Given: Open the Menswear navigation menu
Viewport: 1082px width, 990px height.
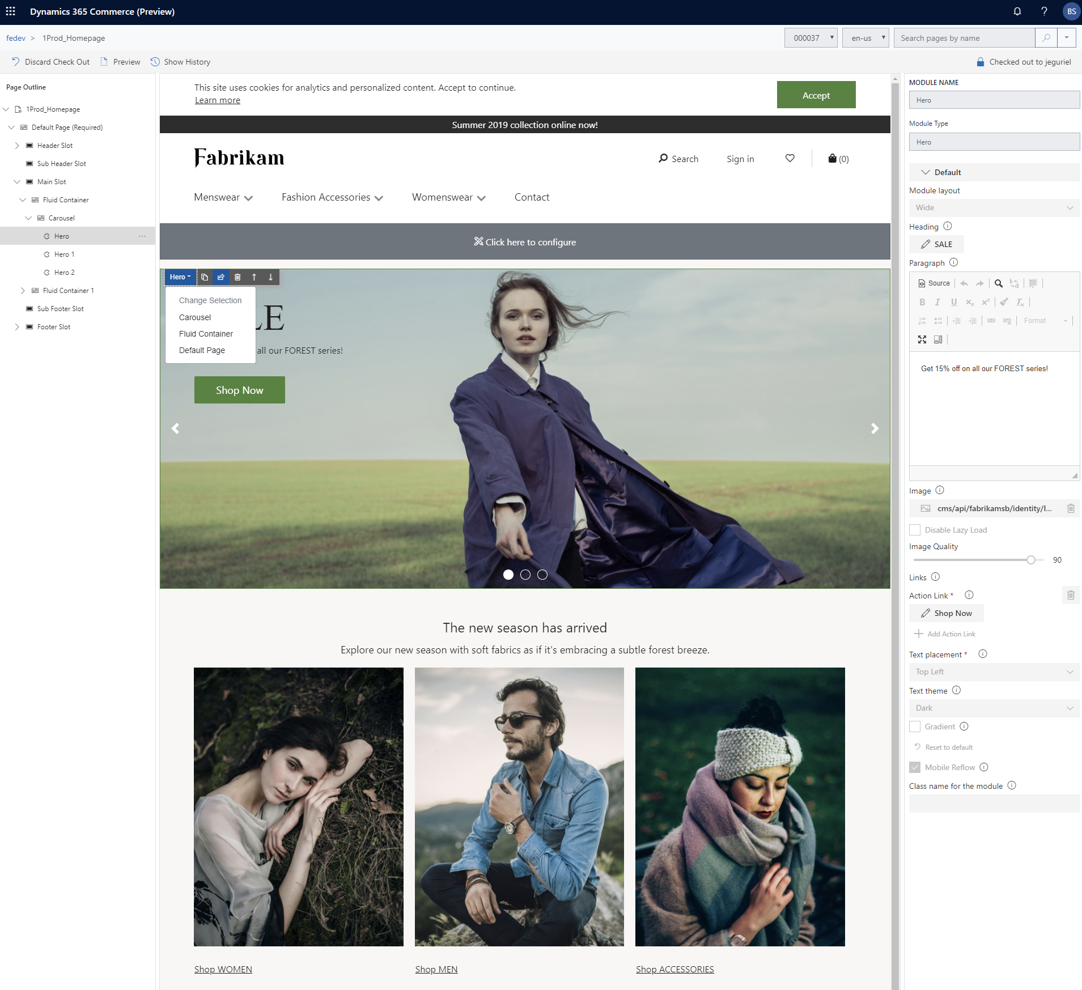Looking at the screenshot, I should tap(223, 197).
